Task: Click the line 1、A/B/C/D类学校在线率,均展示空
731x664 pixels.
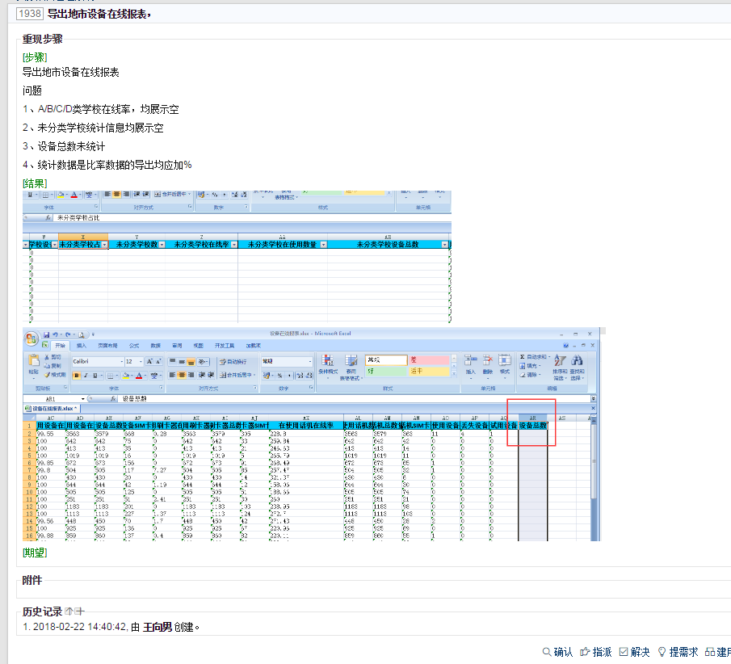Action: (x=101, y=109)
